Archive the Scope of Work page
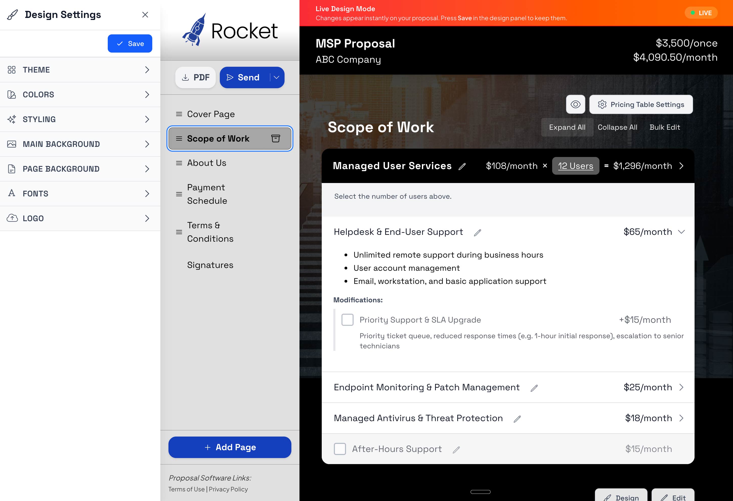 [x=276, y=139]
